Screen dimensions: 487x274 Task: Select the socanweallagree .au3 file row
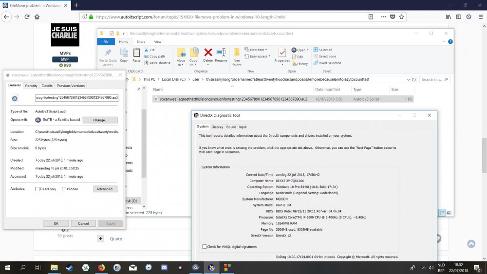pos(283,99)
